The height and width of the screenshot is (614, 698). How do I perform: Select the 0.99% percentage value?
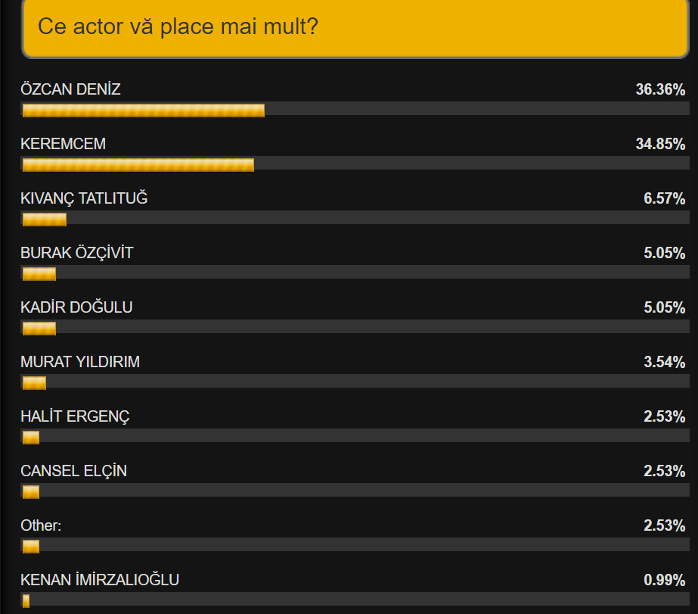[664, 580]
